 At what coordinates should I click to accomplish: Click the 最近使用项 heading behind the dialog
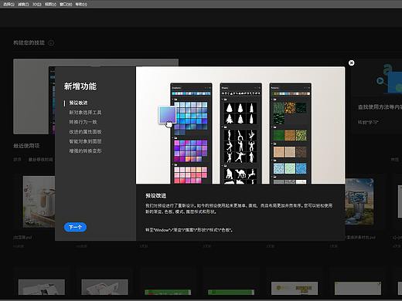26,146
